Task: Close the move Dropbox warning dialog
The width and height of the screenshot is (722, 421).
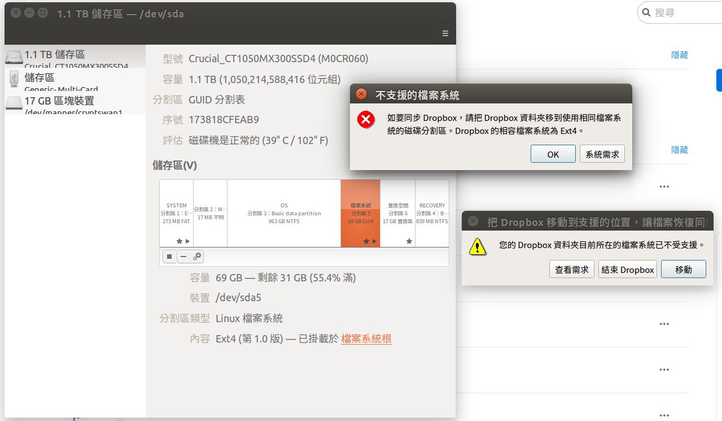Action: pos(474,222)
